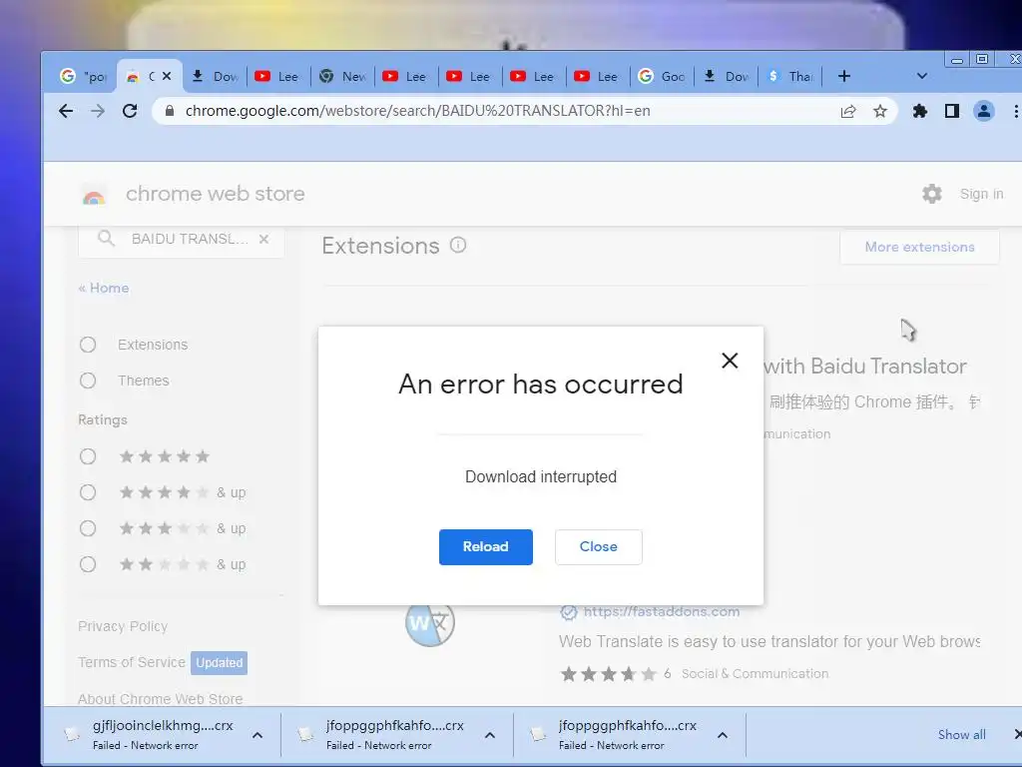The width and height of the screenshot is (1022, 767).
Task: Open a new tab with the plus icon
Action: (843, 76)
